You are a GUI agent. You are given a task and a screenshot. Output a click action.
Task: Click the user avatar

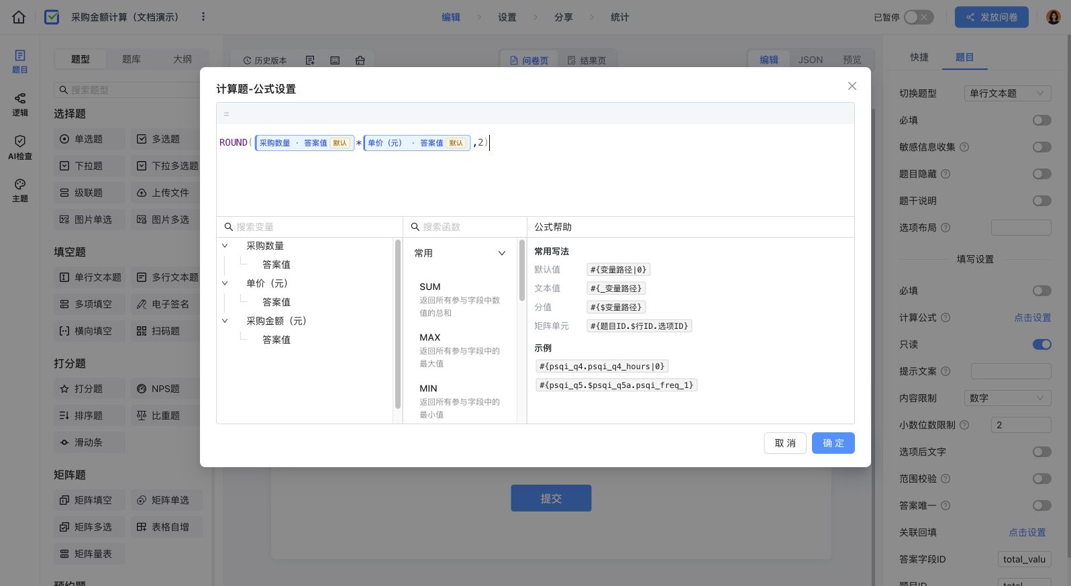pos(1054,17)
